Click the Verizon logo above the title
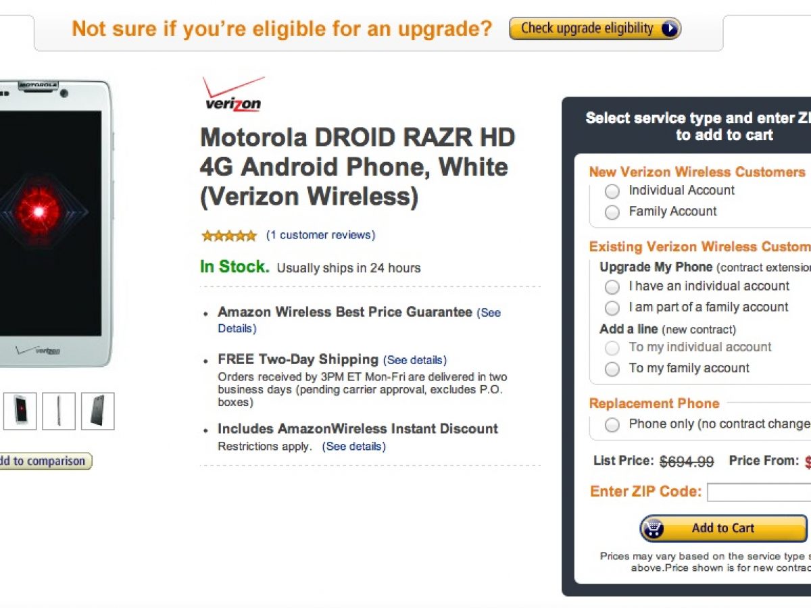 [233, 95]
